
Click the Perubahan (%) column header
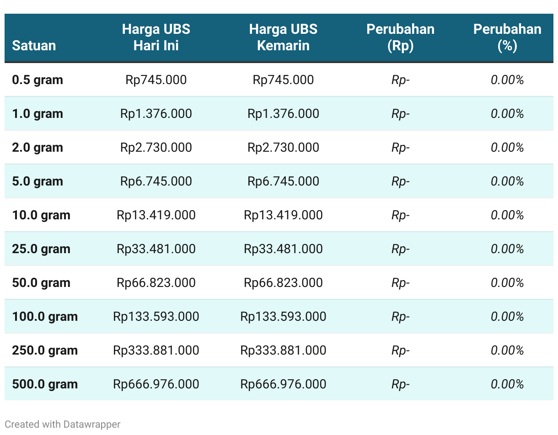(507, 37)
